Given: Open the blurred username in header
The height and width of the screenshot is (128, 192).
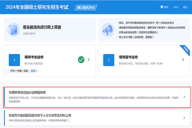Looking at the screenshot, I should [x=176, y=7].
